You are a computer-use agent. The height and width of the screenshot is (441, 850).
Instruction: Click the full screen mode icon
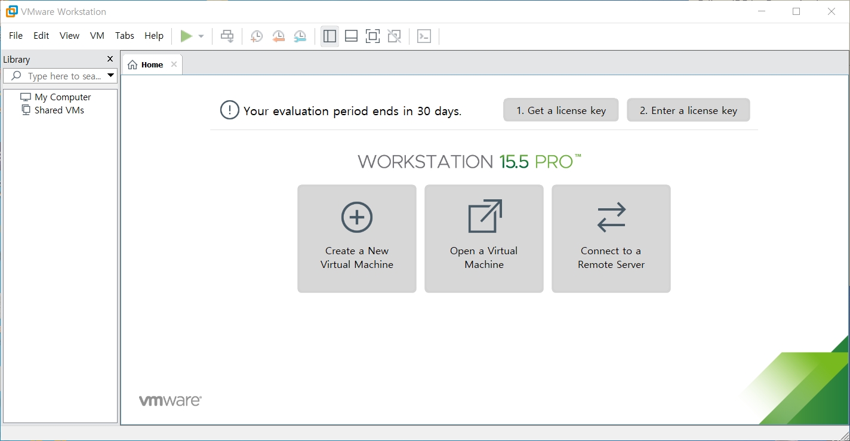point(372,36)
